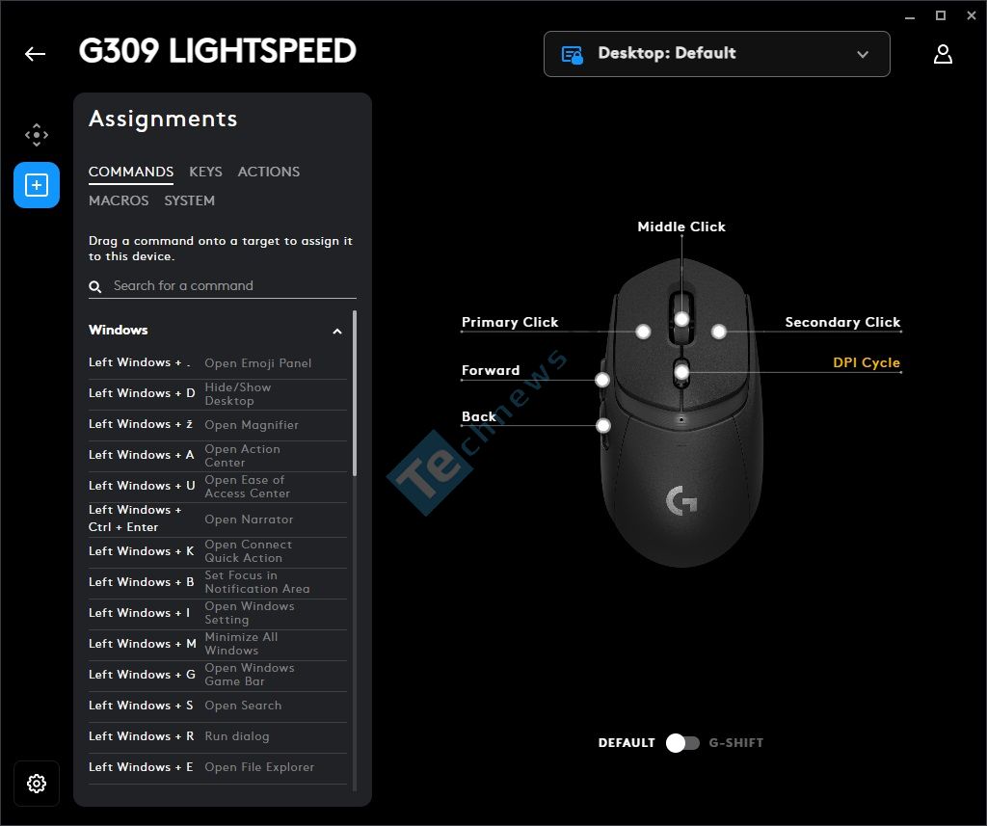Open the Desktop: Default profile dropdown
This screenshot has width=987, height=826.
click(716, 54)
